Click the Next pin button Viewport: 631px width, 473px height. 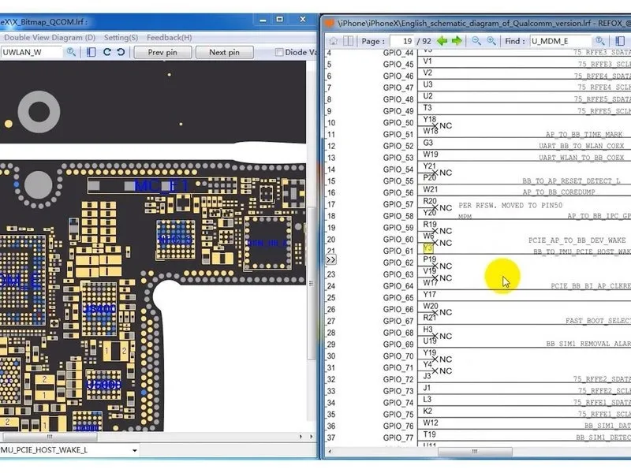[x=225, y=52]
